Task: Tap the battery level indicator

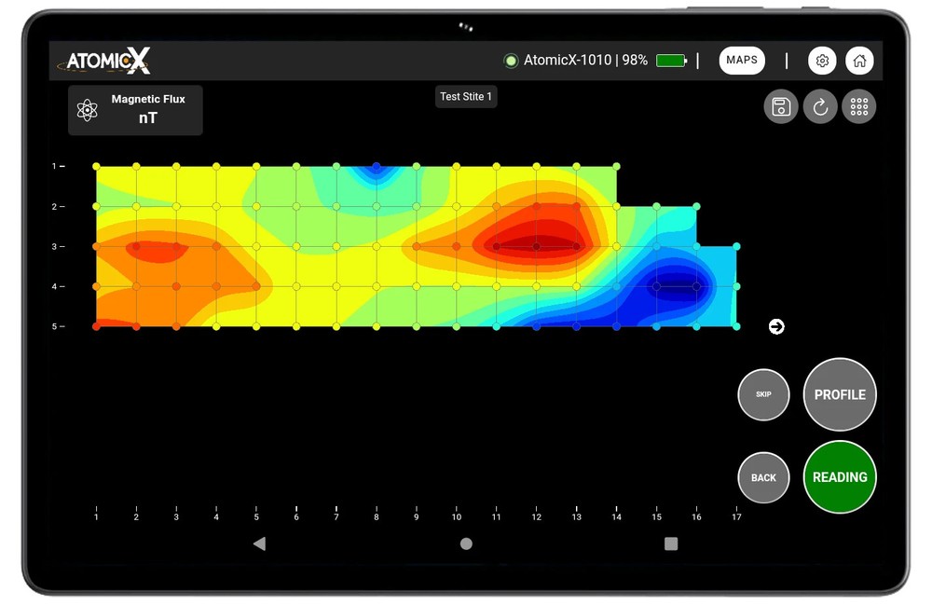Action: pyautogui.click(x=671, y=61)
